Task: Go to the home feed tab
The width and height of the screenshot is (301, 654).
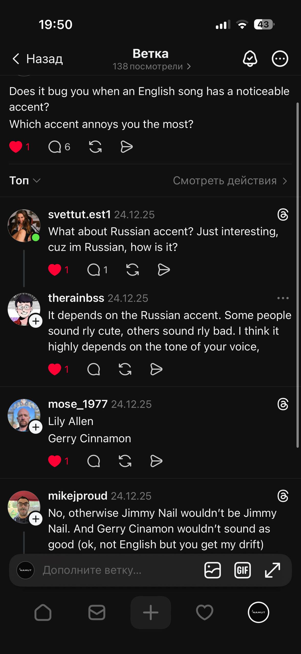Action: point(43,612)
